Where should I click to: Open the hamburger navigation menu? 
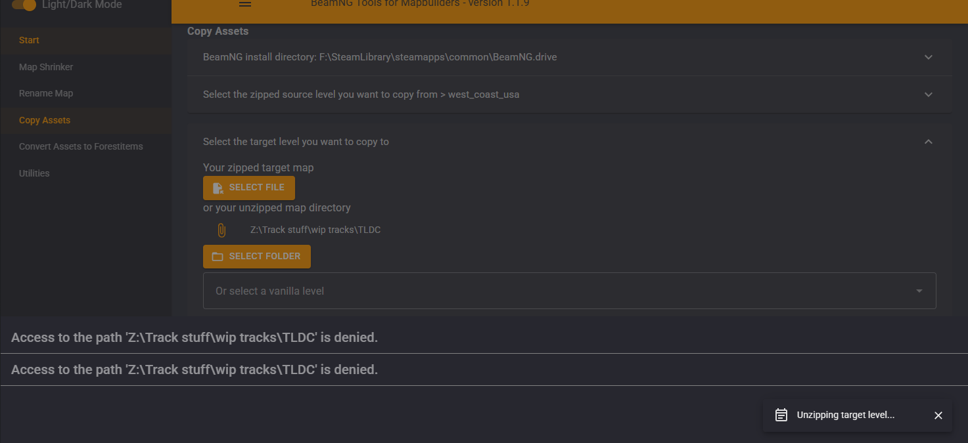click(x=245, y=4)
